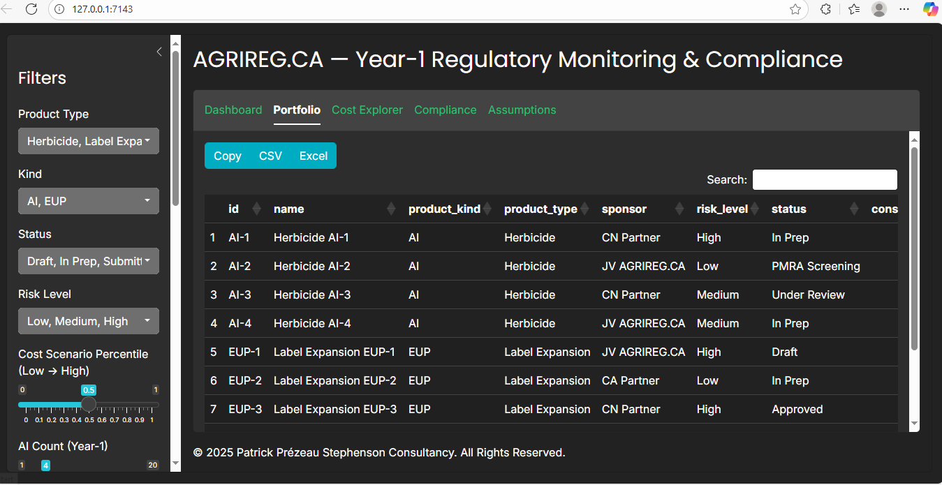Click the Excel export button
942x485 pixels.
click(x=313, y=156)
